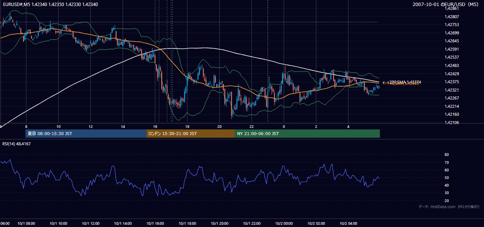Click the データ: HistData.com source credit
This screenshot has width=484, height=227.
[449, 207]
